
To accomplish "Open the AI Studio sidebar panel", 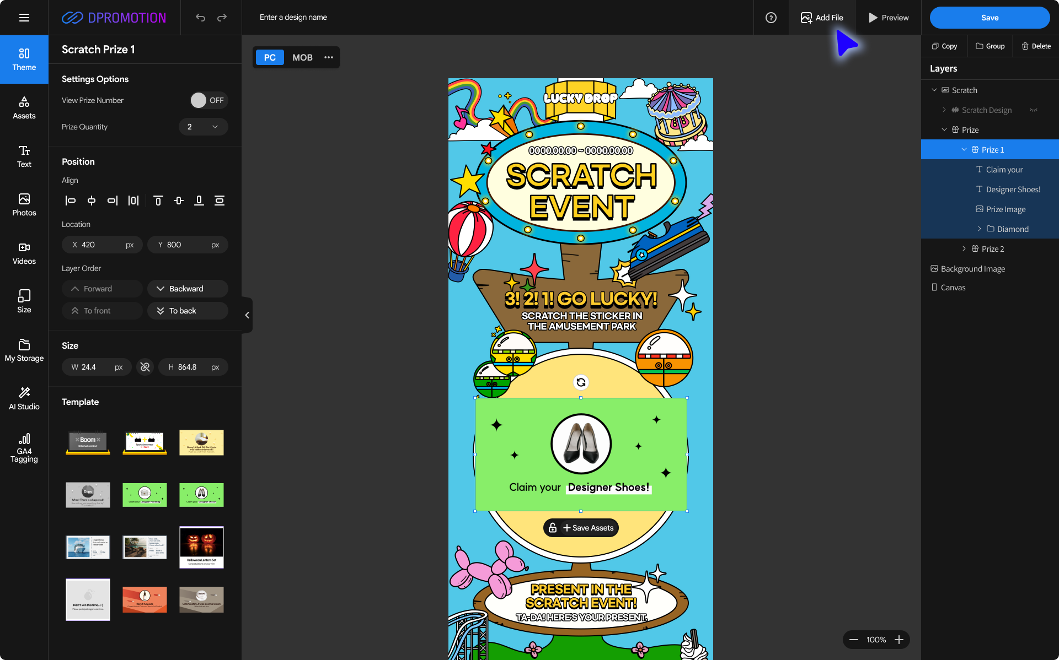I will point(24,398).
